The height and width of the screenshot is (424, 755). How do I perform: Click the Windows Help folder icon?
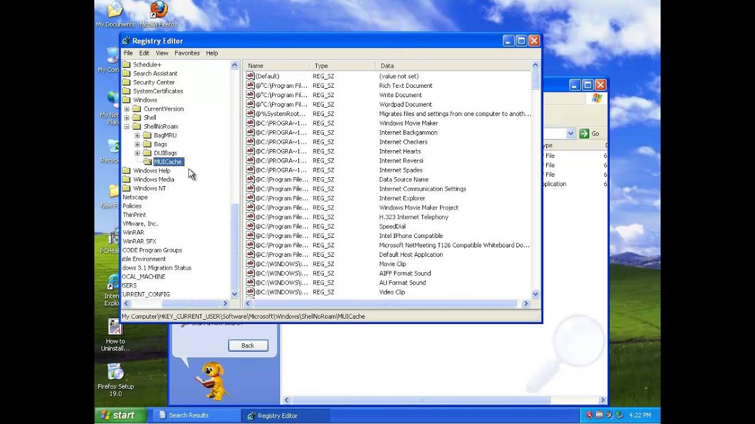[126, 171]
